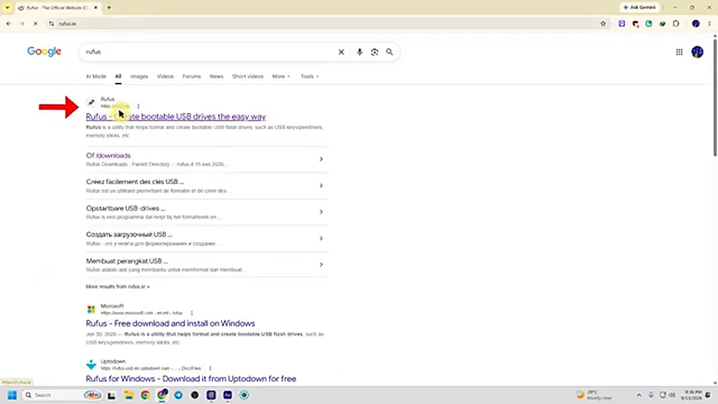Open the three-dot options beside the Microsoft result
718x404 pixels.
[x=191, y=313]
